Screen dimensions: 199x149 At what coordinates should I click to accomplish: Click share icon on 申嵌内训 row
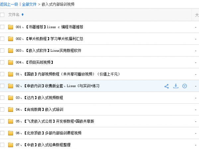[x=166, y=86]
